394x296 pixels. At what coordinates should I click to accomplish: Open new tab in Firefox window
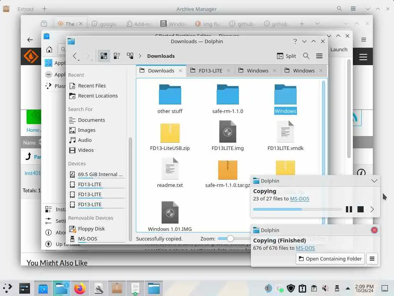pos(302,24)
